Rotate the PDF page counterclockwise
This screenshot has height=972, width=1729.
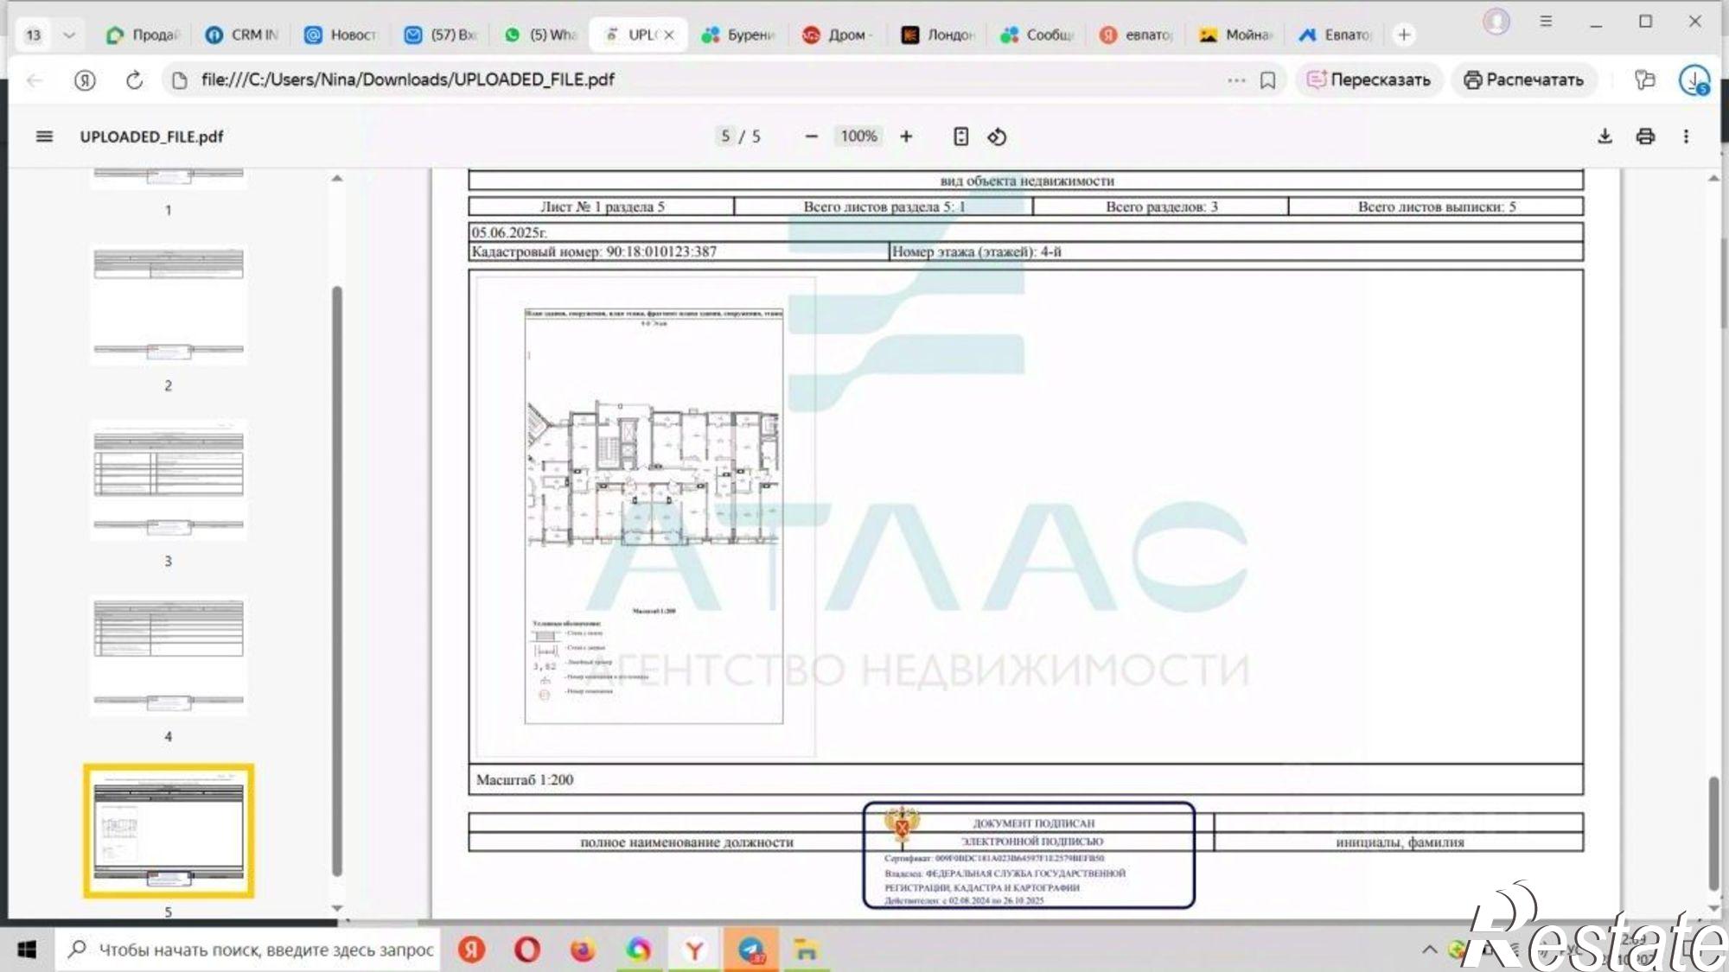[x=997, y=137]
